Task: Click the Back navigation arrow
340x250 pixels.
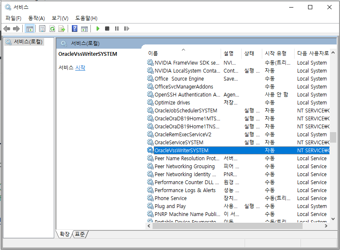Action: pyautogui.click(x=7, y=28)
